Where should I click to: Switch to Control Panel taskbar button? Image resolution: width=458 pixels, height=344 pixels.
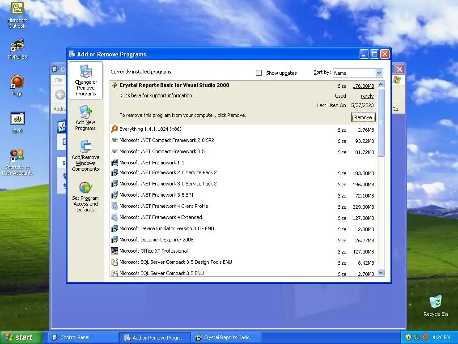(83, 337)
